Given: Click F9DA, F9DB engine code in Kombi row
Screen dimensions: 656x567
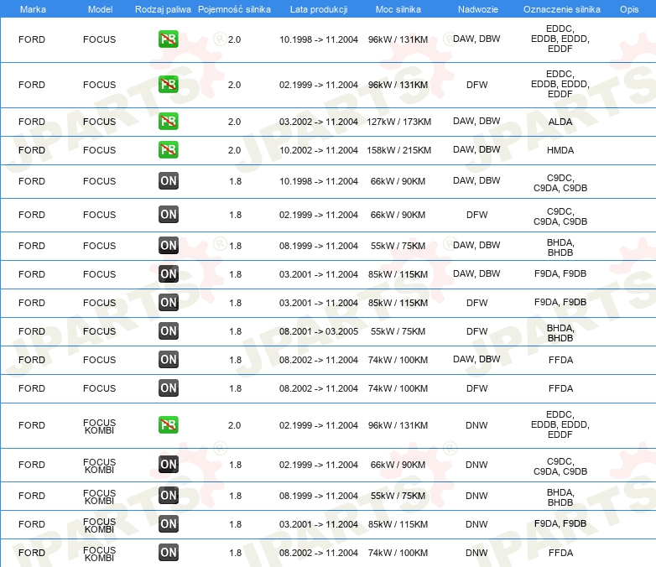Looking at the screenshot, I should pyautogui.click(x=560, y=523).
